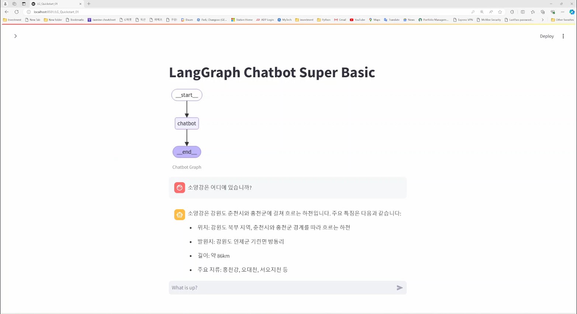This screenshot has height=314, width=577.
Task: Open the Python bookmarks folder
Action: [324, 20]
